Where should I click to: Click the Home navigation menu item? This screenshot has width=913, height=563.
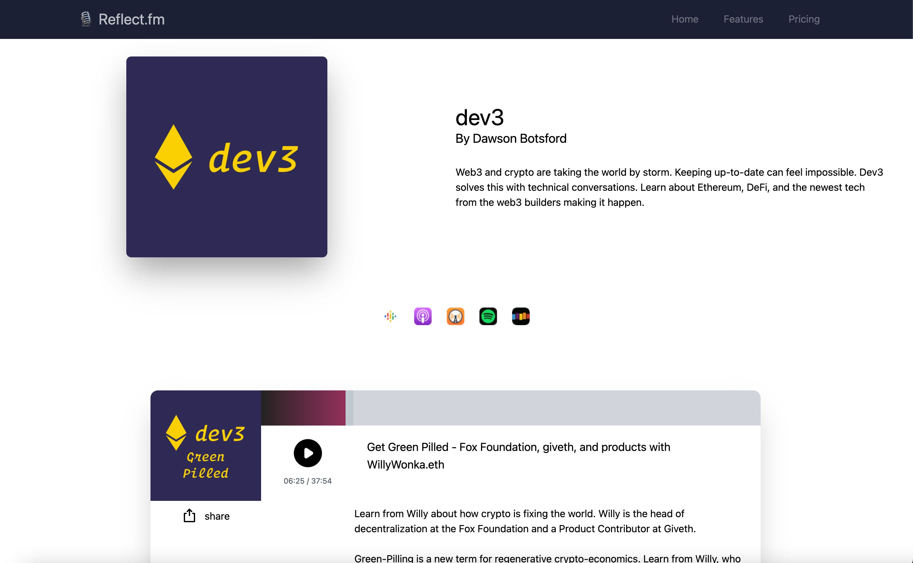685,19
